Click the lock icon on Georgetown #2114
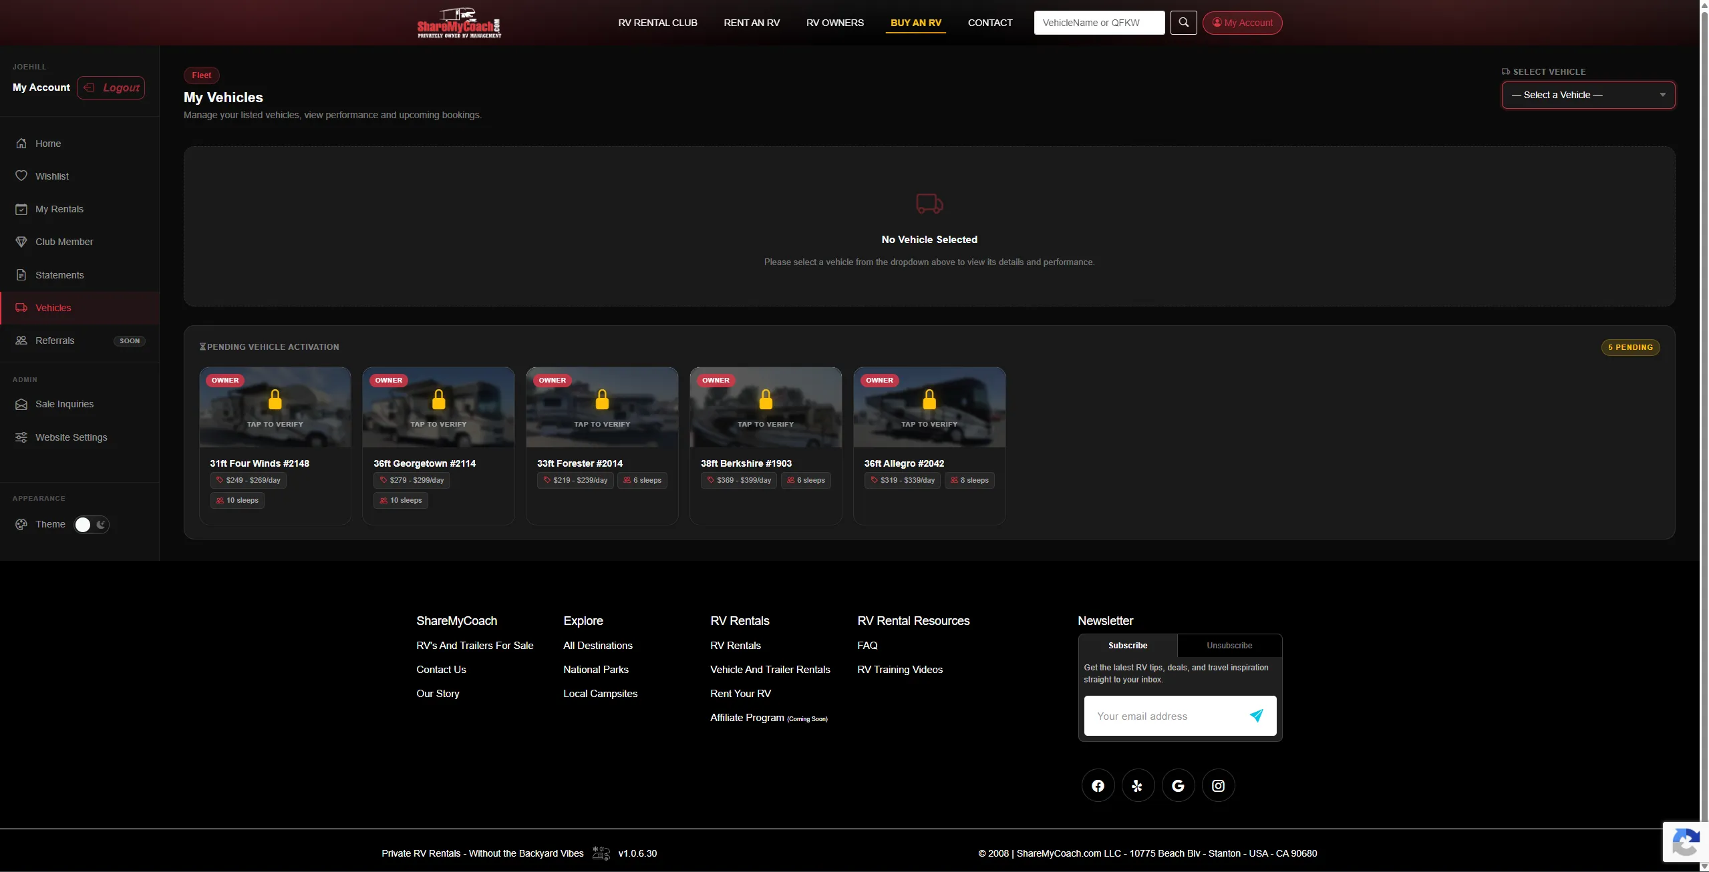1709x872 pixels. pyautogui.click(x=439, y=399)
